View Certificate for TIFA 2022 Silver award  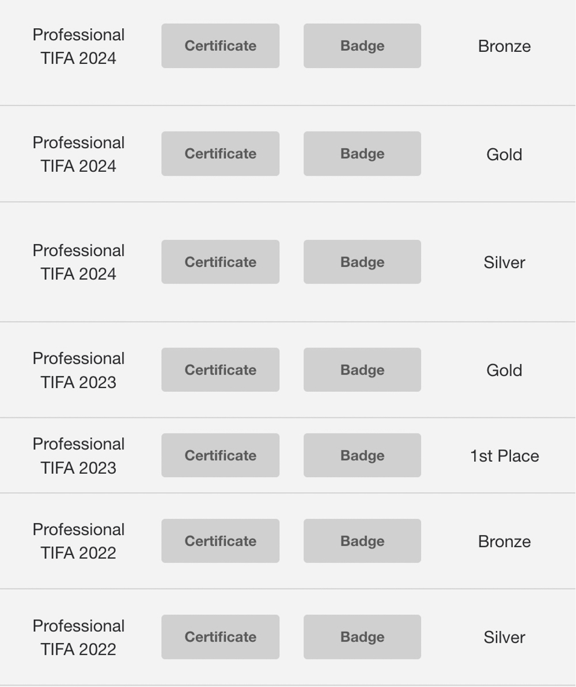tap(221, 637)
